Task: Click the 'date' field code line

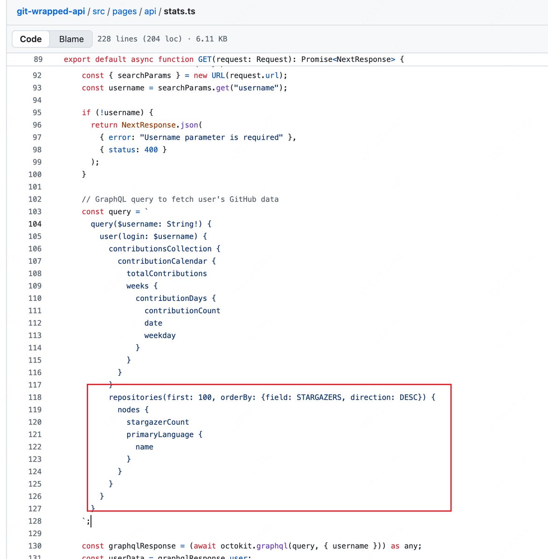Action: [x=153, y=323]
